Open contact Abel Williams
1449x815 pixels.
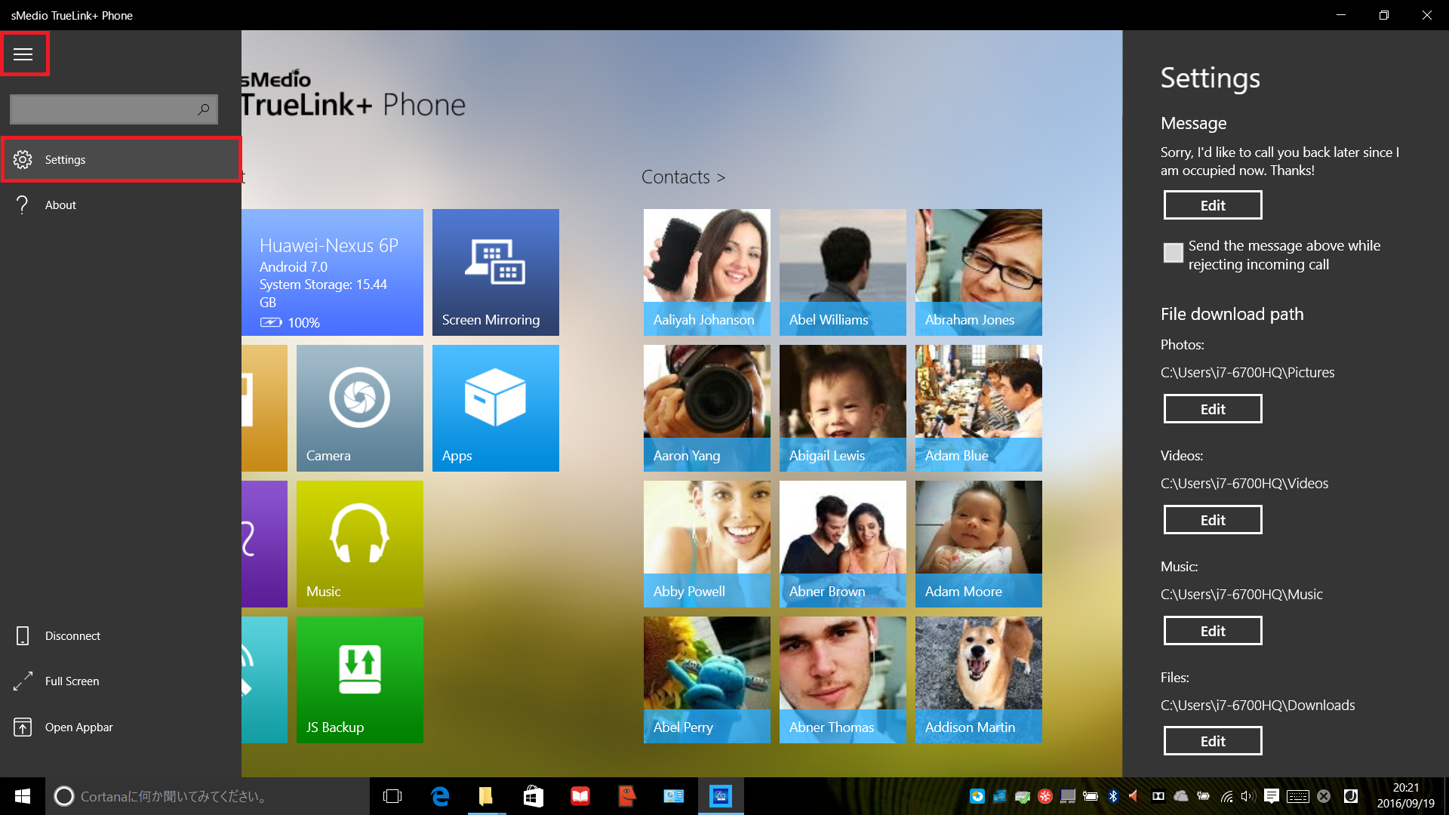[x=843, y=272]
